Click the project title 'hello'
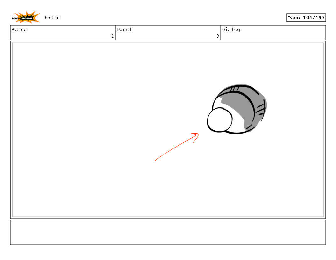 coord(52,18)
